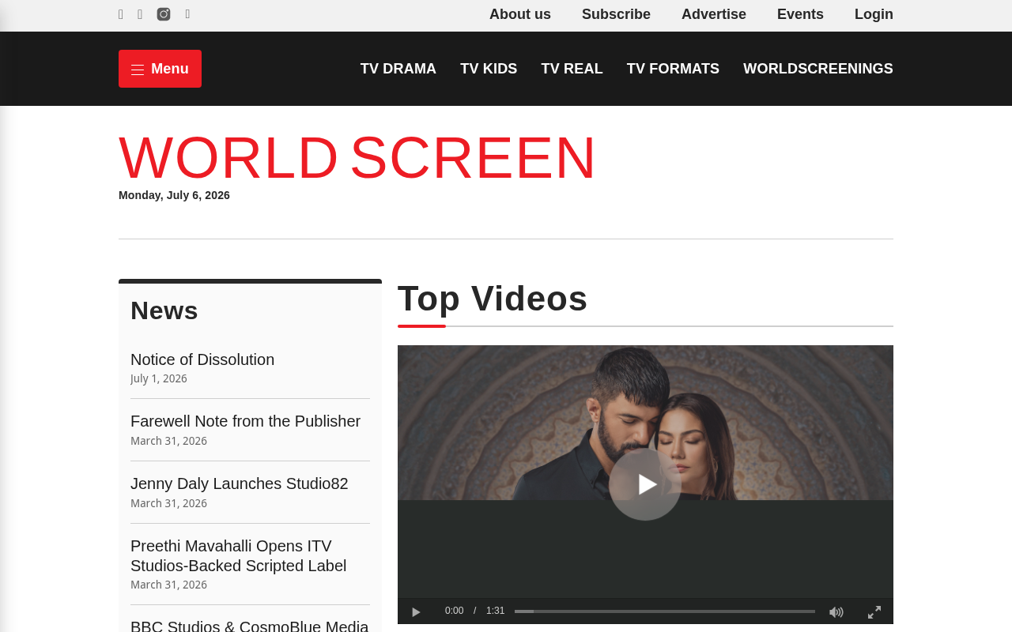Enter fullscreen mode on the video
Viewport: 1012px width, 632px height.
[x=874, y=611]
